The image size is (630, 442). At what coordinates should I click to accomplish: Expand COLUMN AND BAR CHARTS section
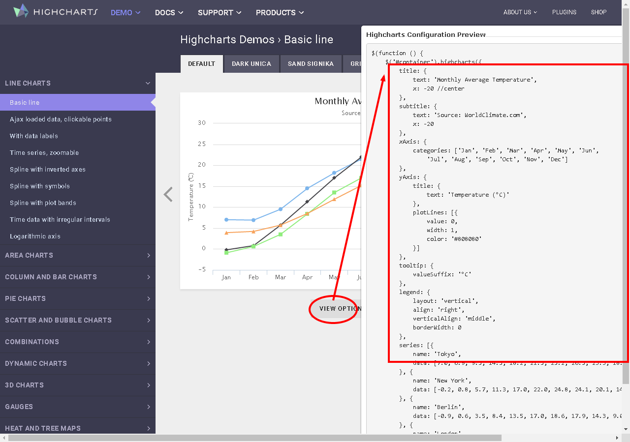click(x=78, y=277)
